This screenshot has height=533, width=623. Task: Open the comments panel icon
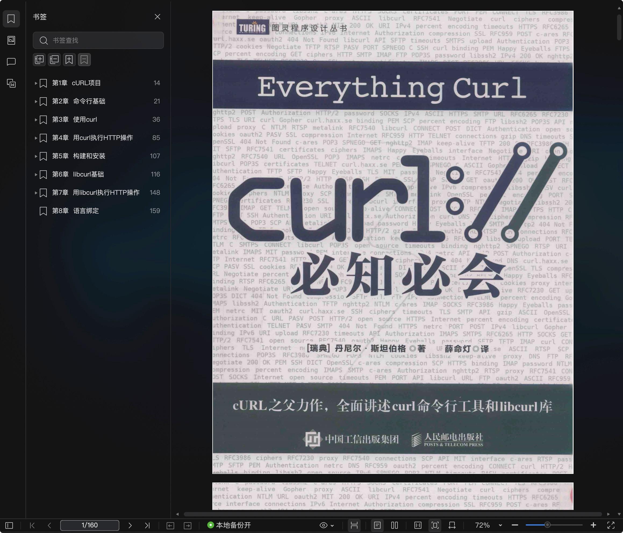[11, 62]
